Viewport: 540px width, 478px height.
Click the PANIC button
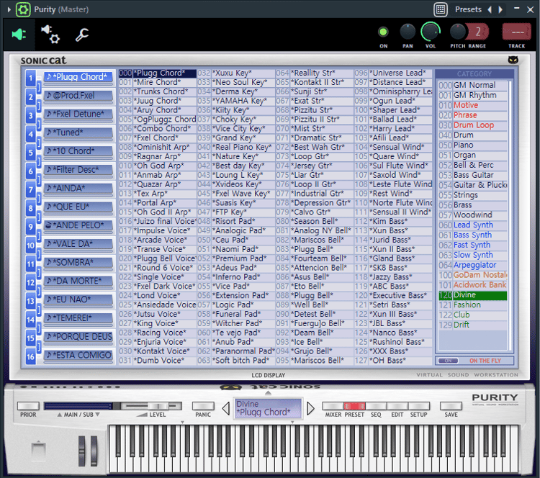[203, 406]
